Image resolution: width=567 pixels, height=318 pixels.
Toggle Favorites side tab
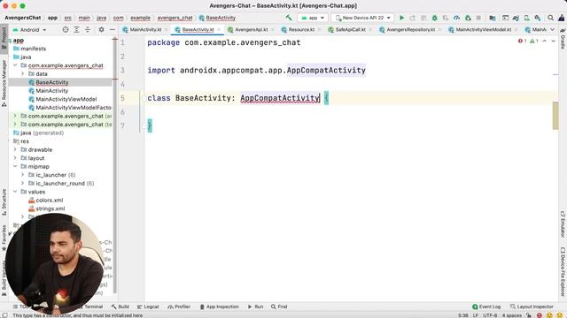[4, 238]
